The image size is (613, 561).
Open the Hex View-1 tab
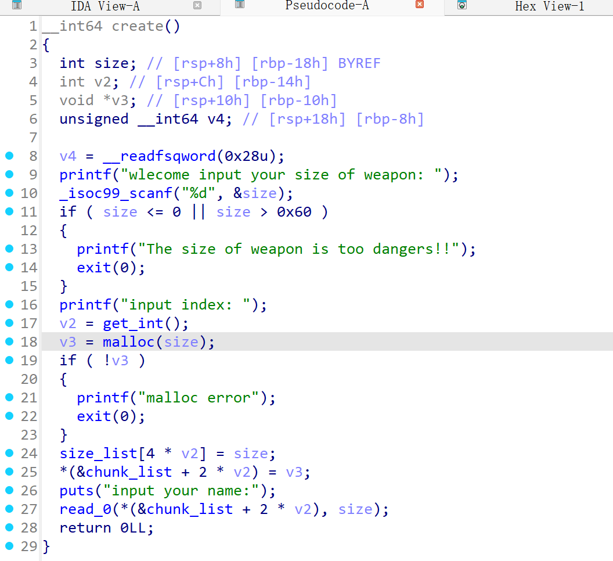click(549, 6)
